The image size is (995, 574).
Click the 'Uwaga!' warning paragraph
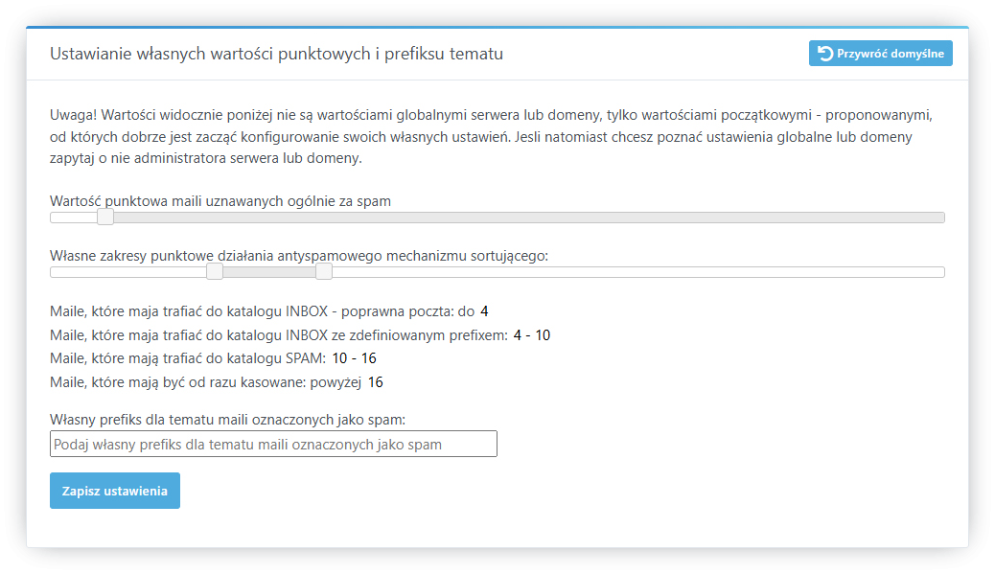click(x=491, y=136)
